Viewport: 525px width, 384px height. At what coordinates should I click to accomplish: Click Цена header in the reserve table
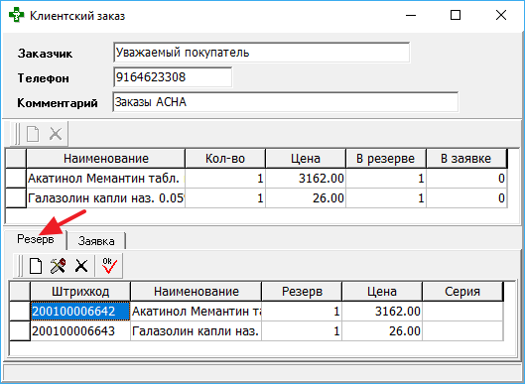pyautogui.click(x=382, y=292)
